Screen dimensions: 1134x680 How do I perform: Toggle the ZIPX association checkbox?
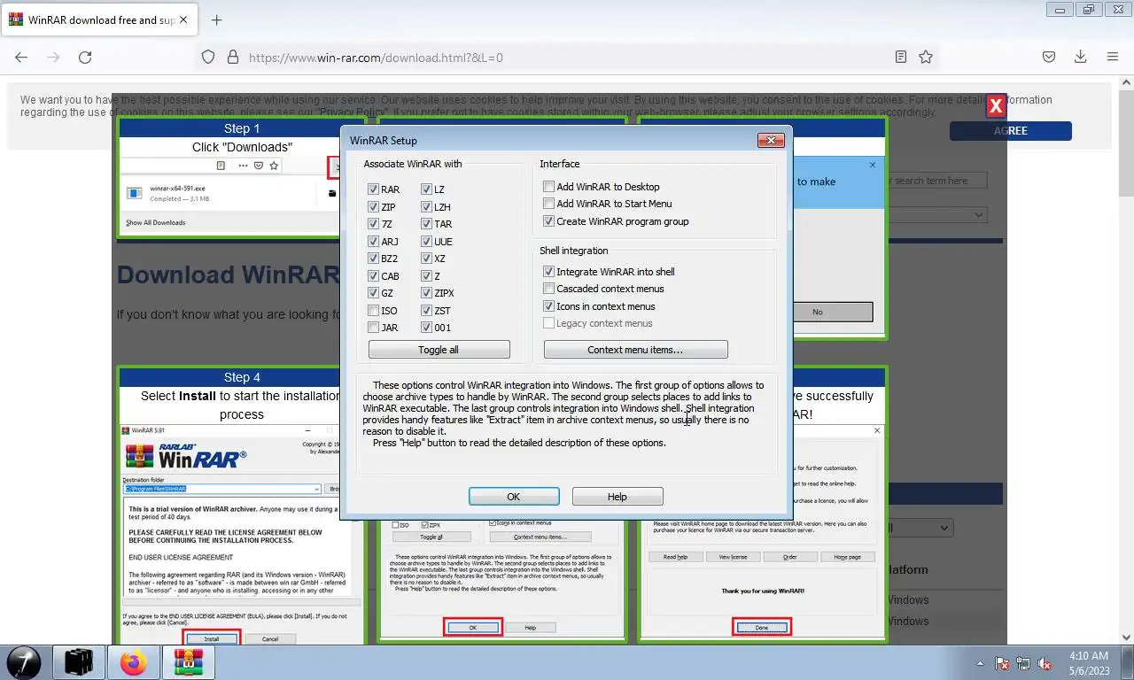[x=427, y=293]
